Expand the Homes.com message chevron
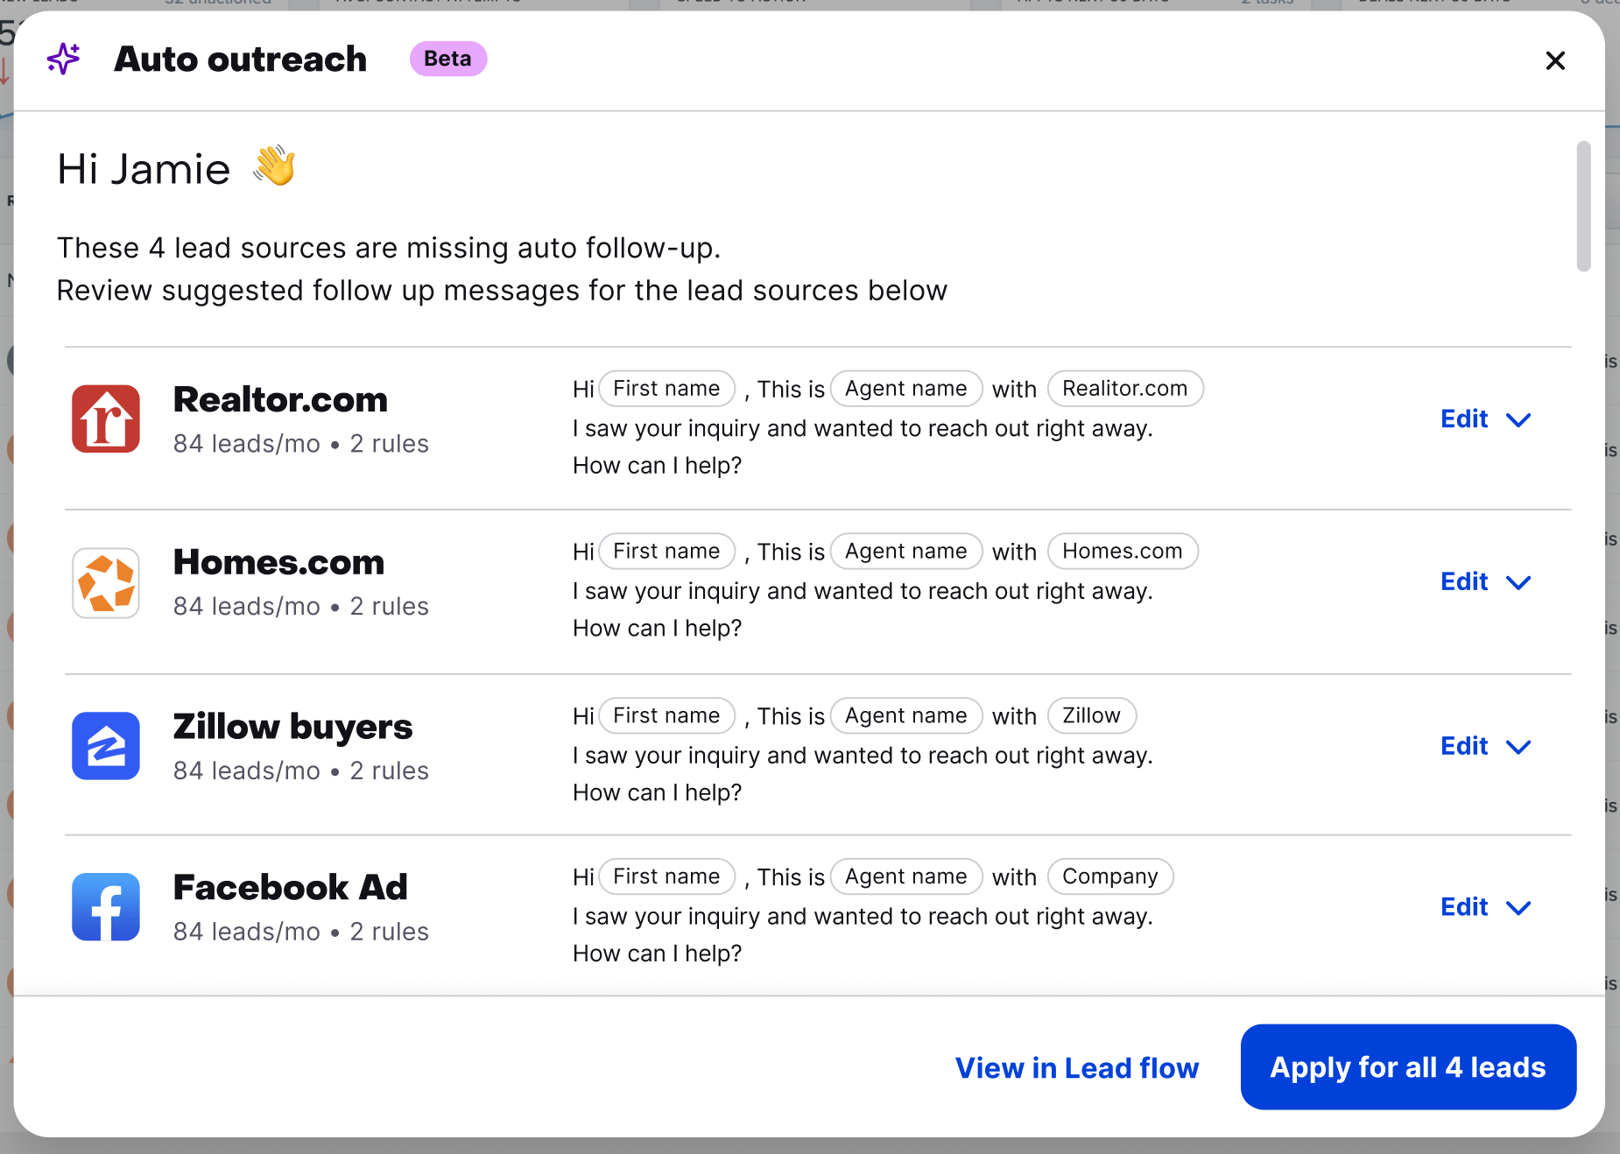 click(x=1518, y=583)
